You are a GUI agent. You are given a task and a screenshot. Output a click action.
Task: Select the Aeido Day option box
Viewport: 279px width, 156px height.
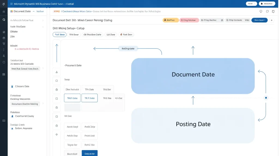point(72,136)
